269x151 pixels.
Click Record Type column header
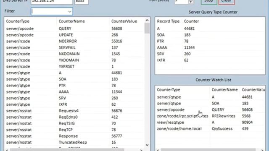(x=168, y=21)
